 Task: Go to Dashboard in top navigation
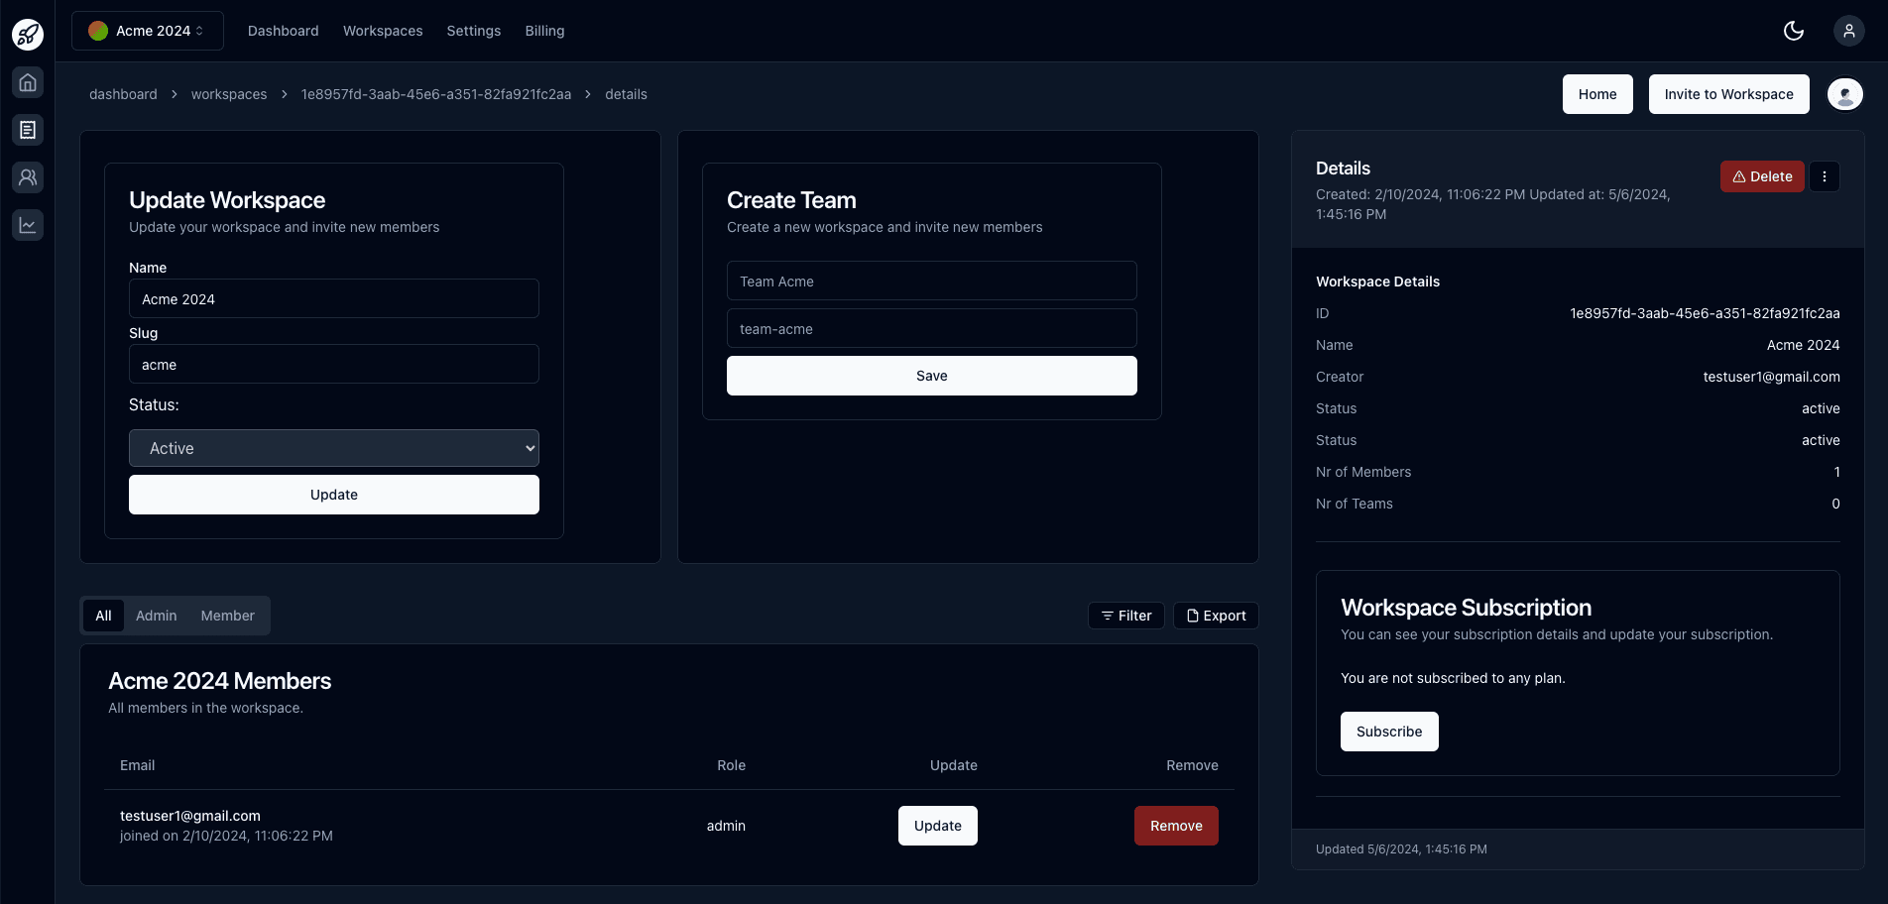(284, 31)
